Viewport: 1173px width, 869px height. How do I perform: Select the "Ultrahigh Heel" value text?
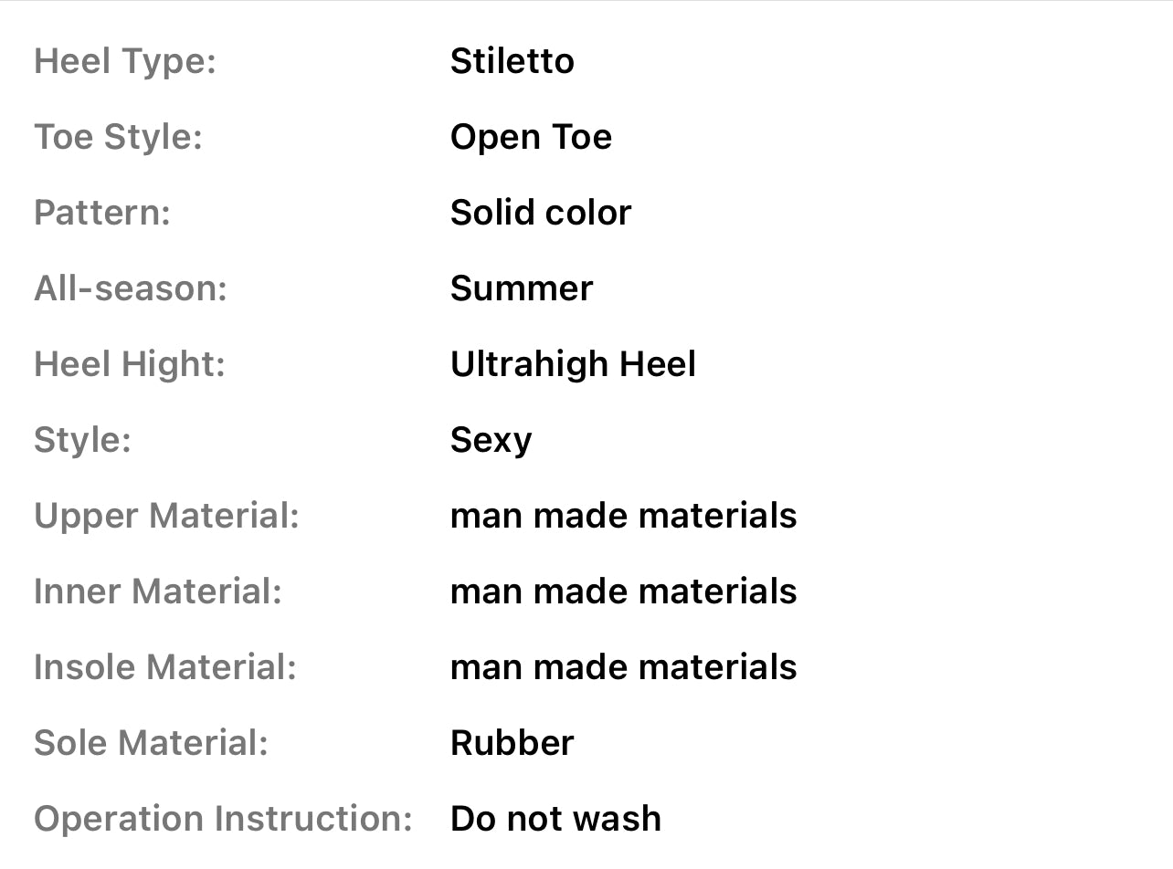(x=573, y=365)
